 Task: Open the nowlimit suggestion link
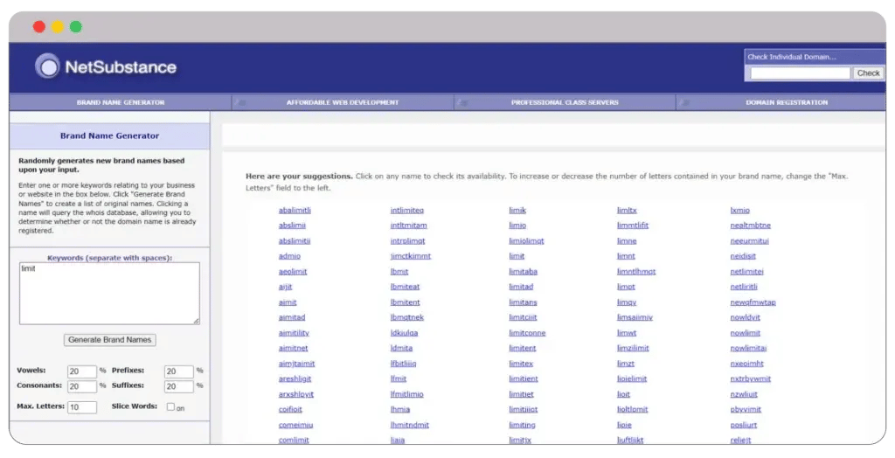(745, 333)
